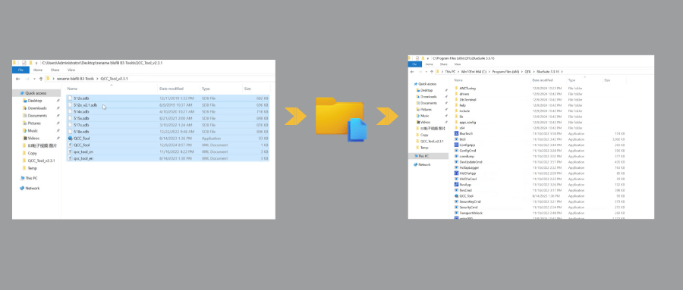Image resolution: width=683 pixels, height=290 pixels.
Task: Expand chevron after Program Files (x86) breadcrumb
Action: tap(522, 72)
